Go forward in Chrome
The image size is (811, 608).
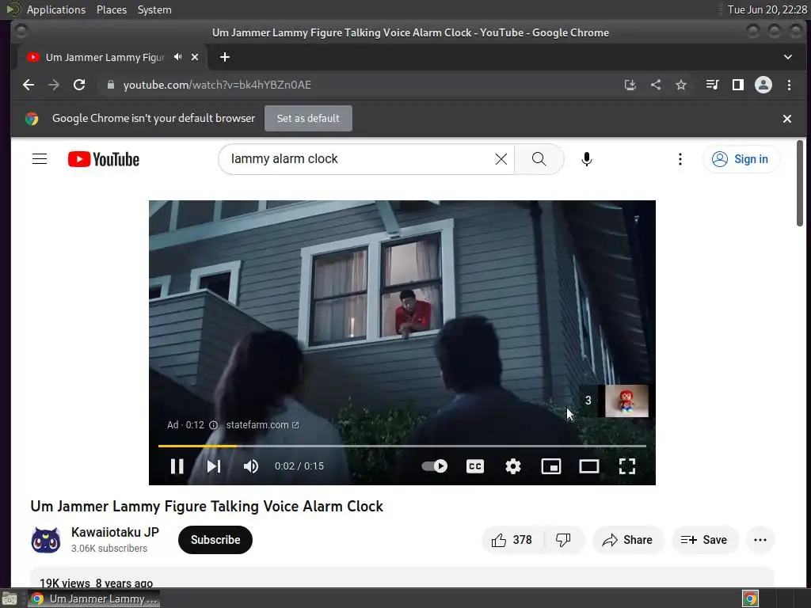(x=54, y=85)
